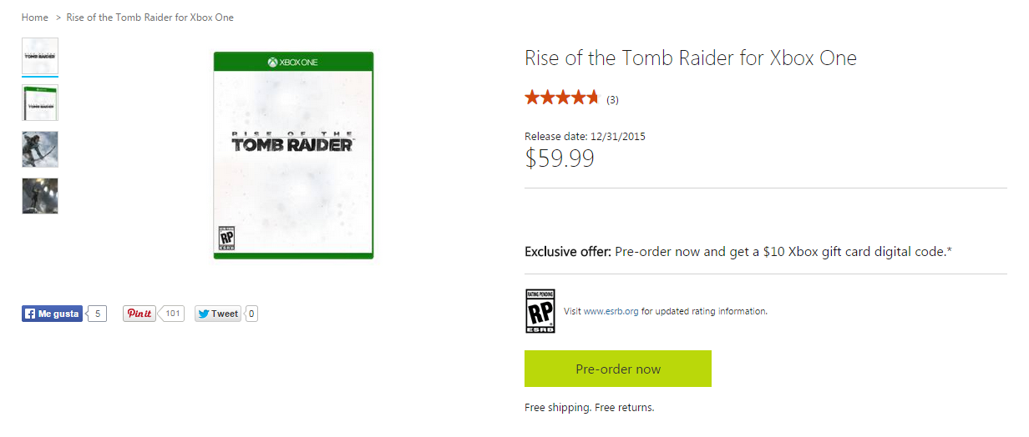Click the small RP rating badge on game cover
The height and width of the screenshot is (437, 1029).
coord(226,239)
